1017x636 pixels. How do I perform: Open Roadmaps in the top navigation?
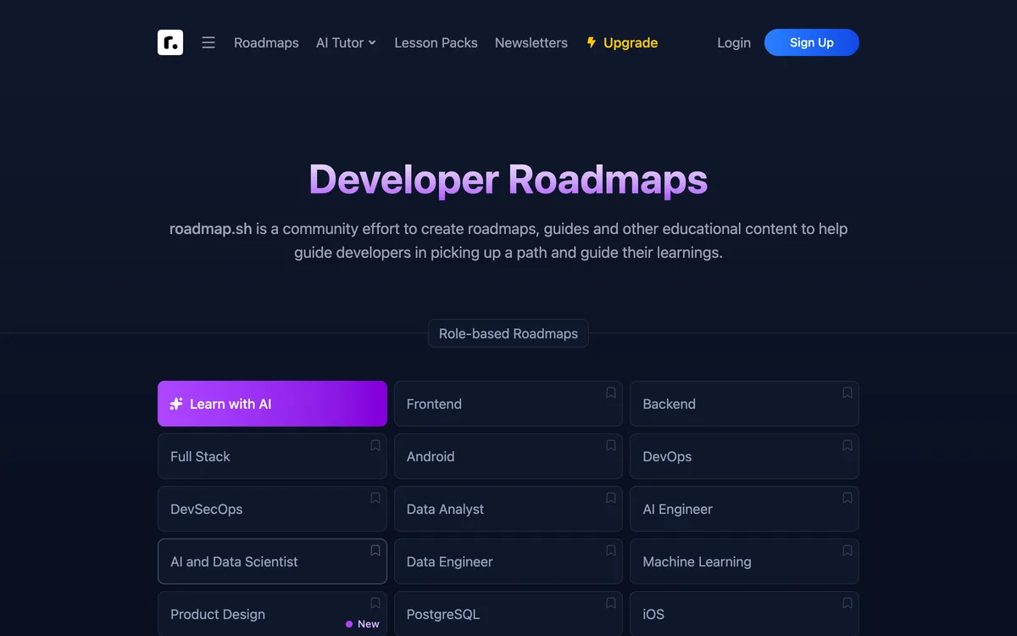click(x=266, y=42)
